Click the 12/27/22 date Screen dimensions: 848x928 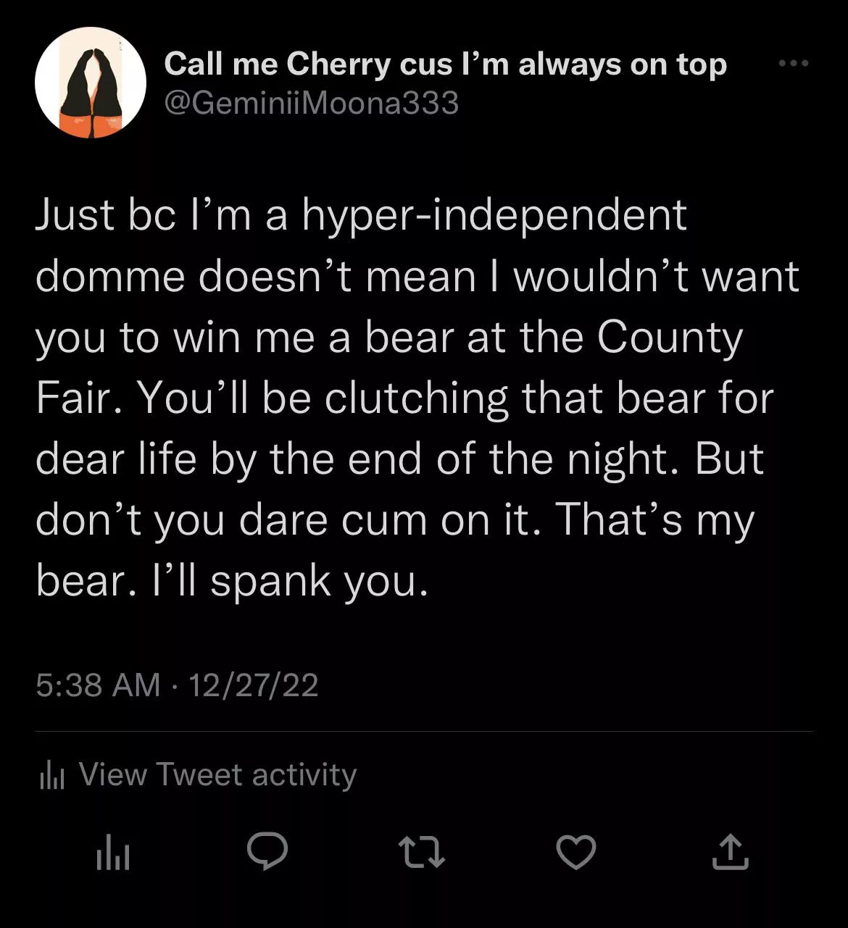[x=253, y=685]
